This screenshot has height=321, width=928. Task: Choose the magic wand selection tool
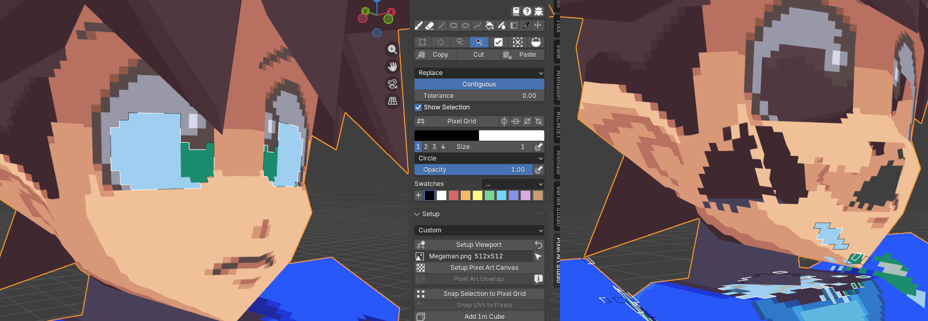pos(479,42)
